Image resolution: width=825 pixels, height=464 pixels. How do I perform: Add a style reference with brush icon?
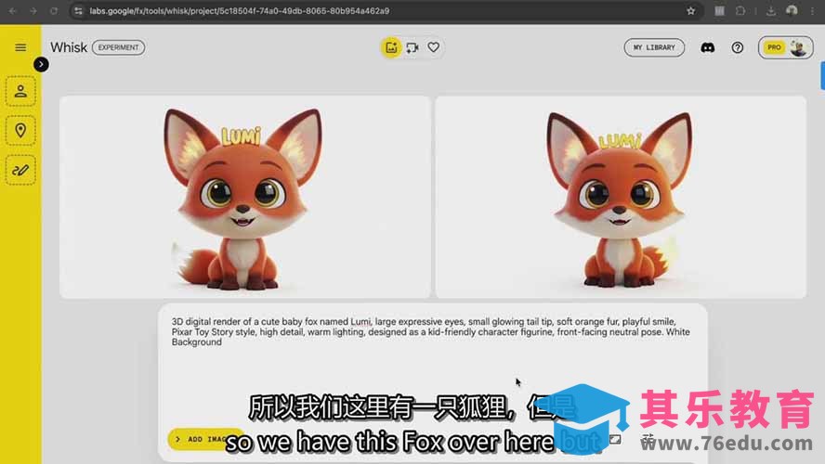20,169
